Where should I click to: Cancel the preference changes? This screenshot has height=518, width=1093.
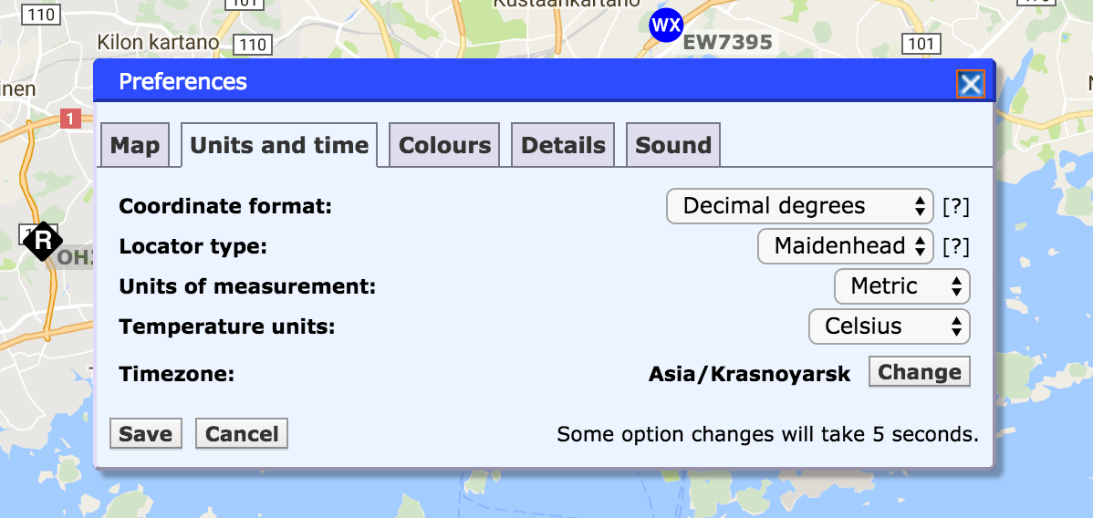(x=242, y=434)
